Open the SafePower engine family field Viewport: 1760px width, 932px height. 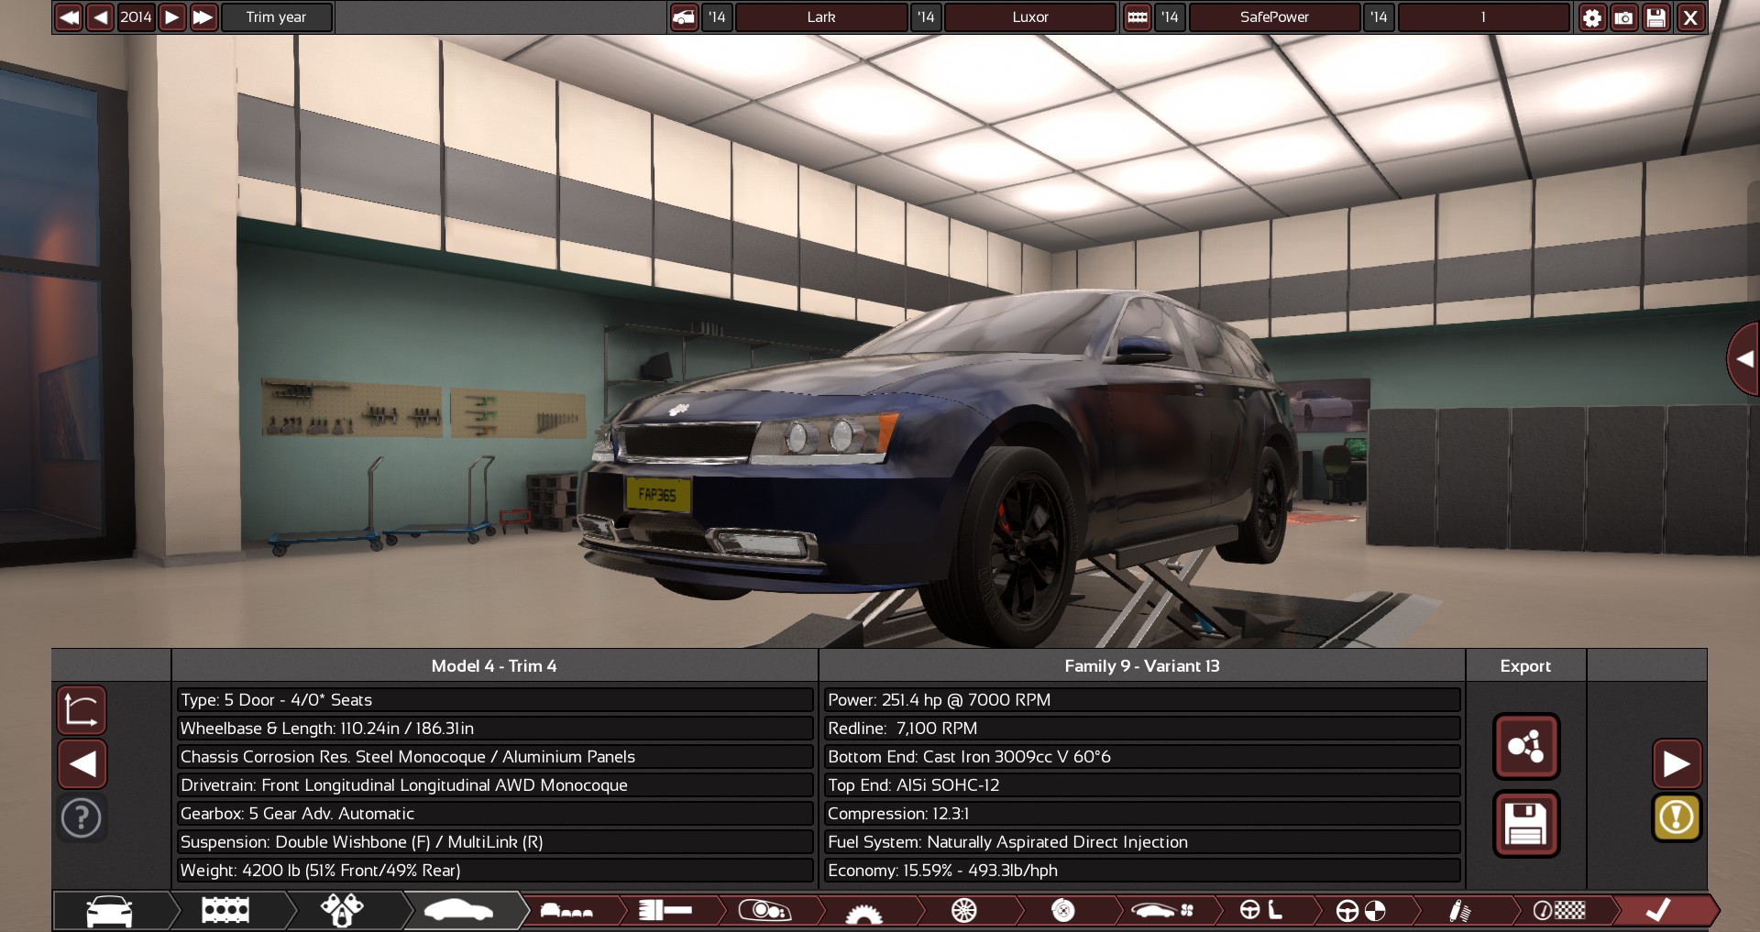[x=1274, y=17]
